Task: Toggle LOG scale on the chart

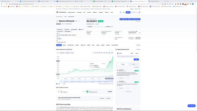Action: point(112,53)
